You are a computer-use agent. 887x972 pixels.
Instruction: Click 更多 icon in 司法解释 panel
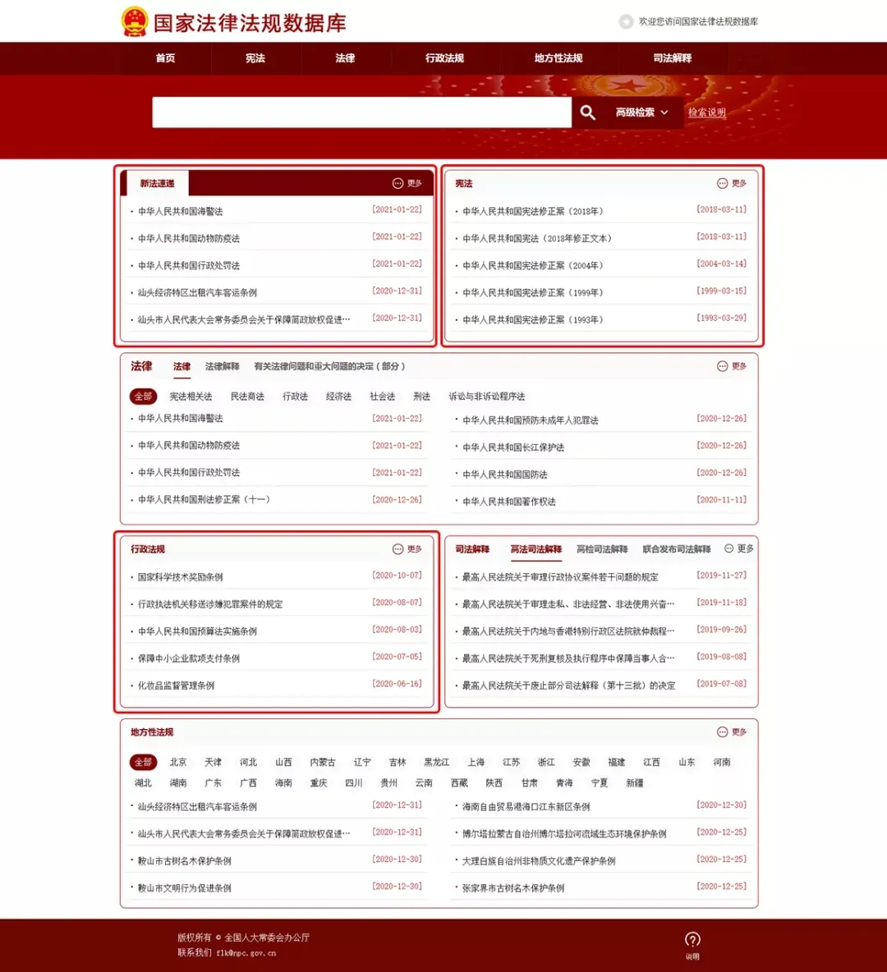click(x=728, y=548)
